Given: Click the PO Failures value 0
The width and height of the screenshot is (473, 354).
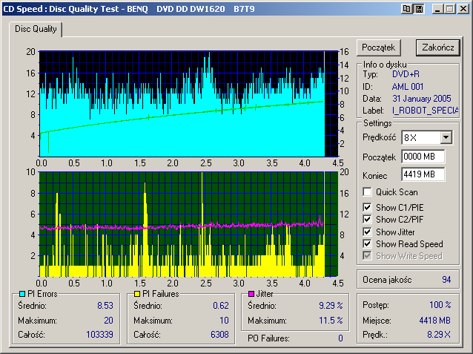Looking at the screenshot, I should pyautogui.click(x=340, y=338).
